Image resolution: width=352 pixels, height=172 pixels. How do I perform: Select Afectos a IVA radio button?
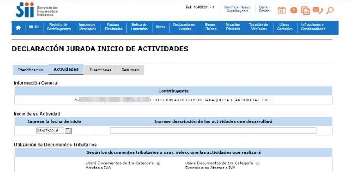pos(159,164)
